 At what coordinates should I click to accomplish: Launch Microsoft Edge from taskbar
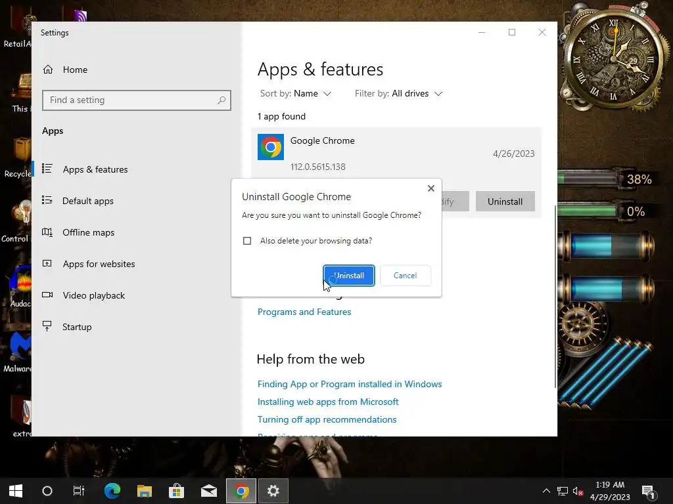tap(112, 491)
